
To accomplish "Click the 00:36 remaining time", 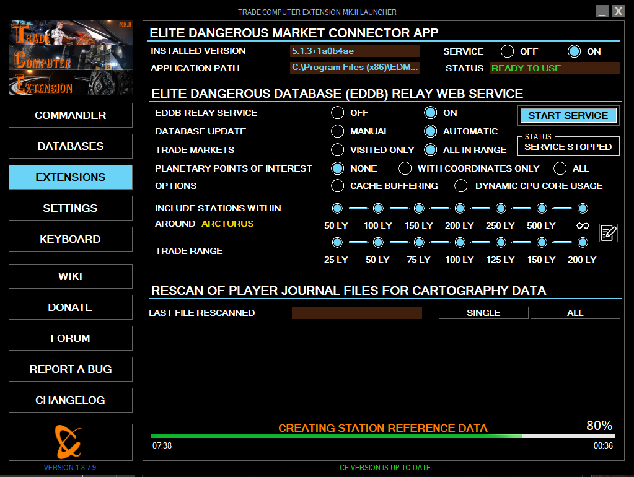I will pyautogui.click(x=603, y=445).
